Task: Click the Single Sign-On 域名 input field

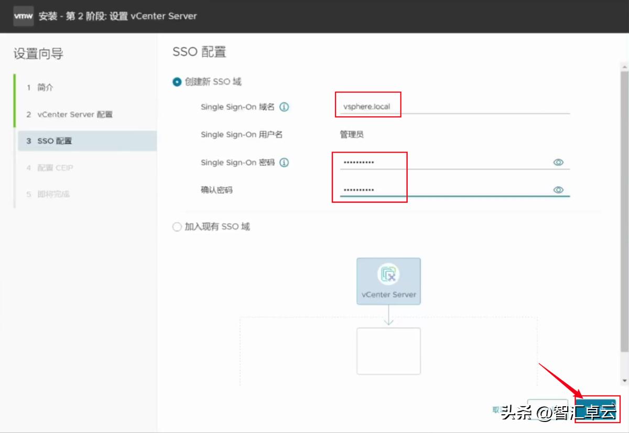Action: (454, 106)
